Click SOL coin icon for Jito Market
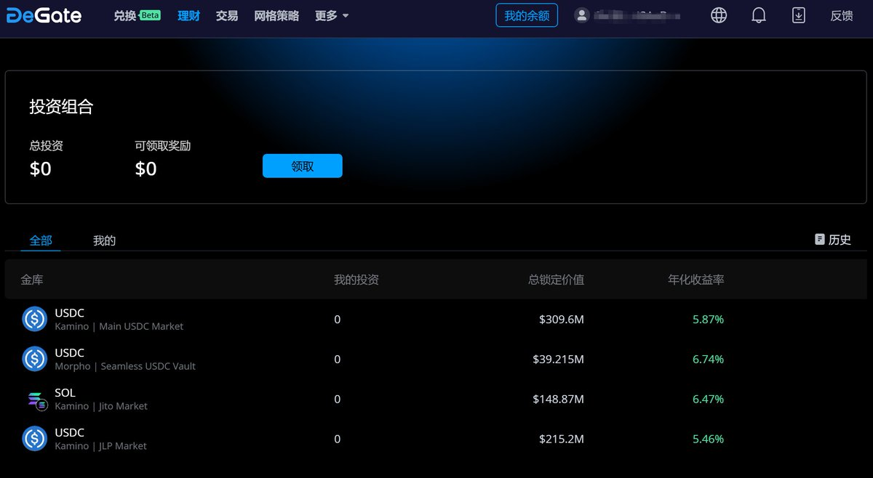 coord(36,400)
